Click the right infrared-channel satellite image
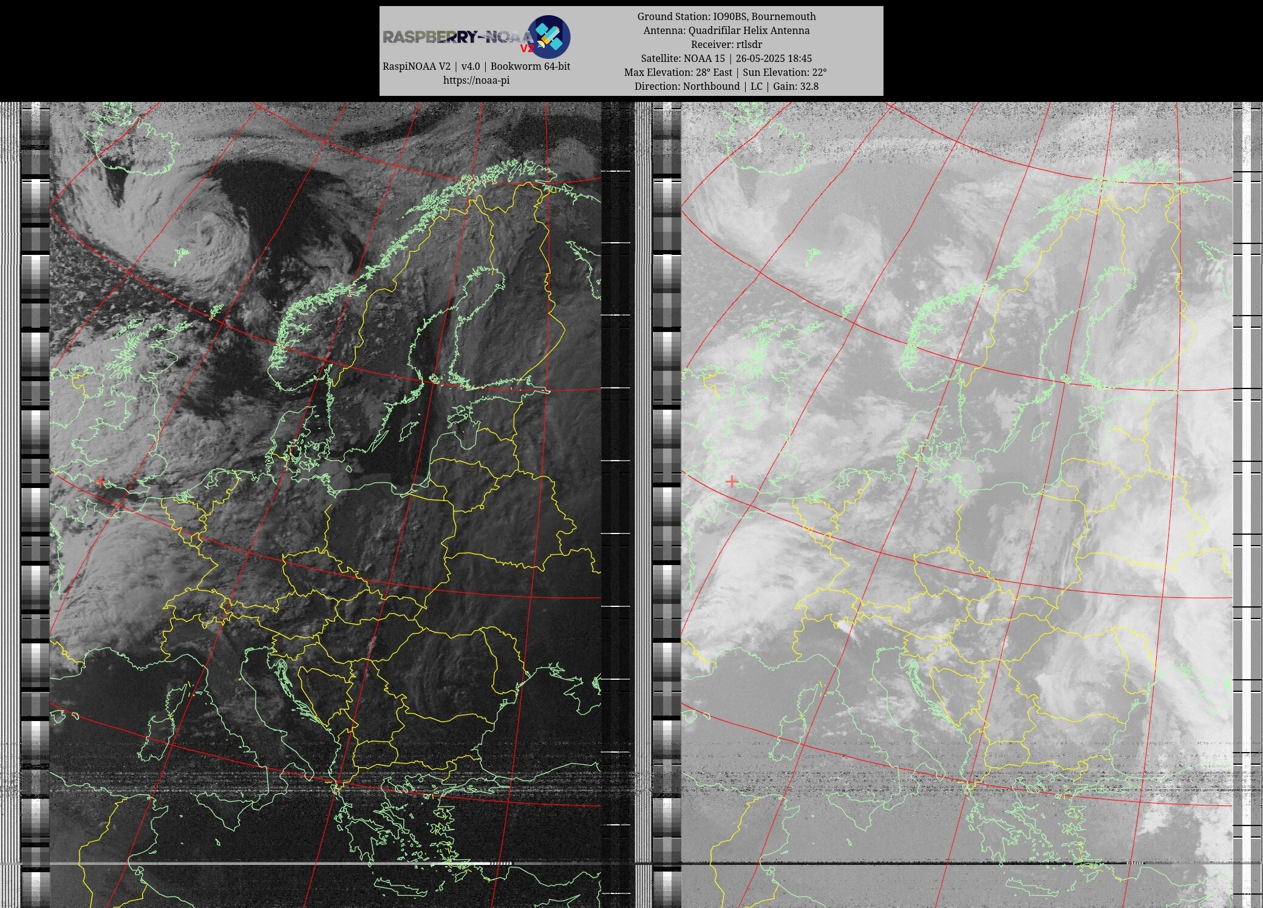The height and width of the screenshot is (908, 1263). (x=957, y=505)
